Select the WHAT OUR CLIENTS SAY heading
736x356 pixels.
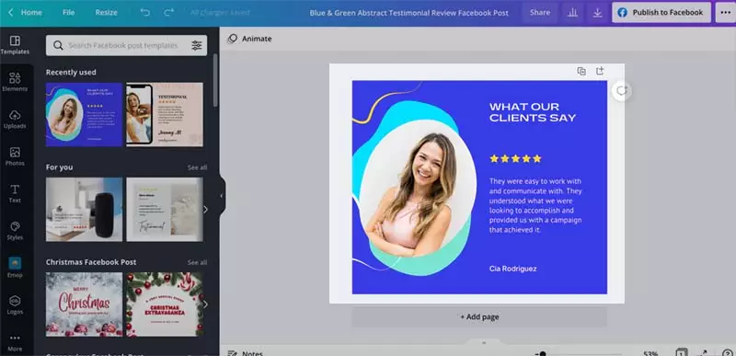tap(533, 112)
